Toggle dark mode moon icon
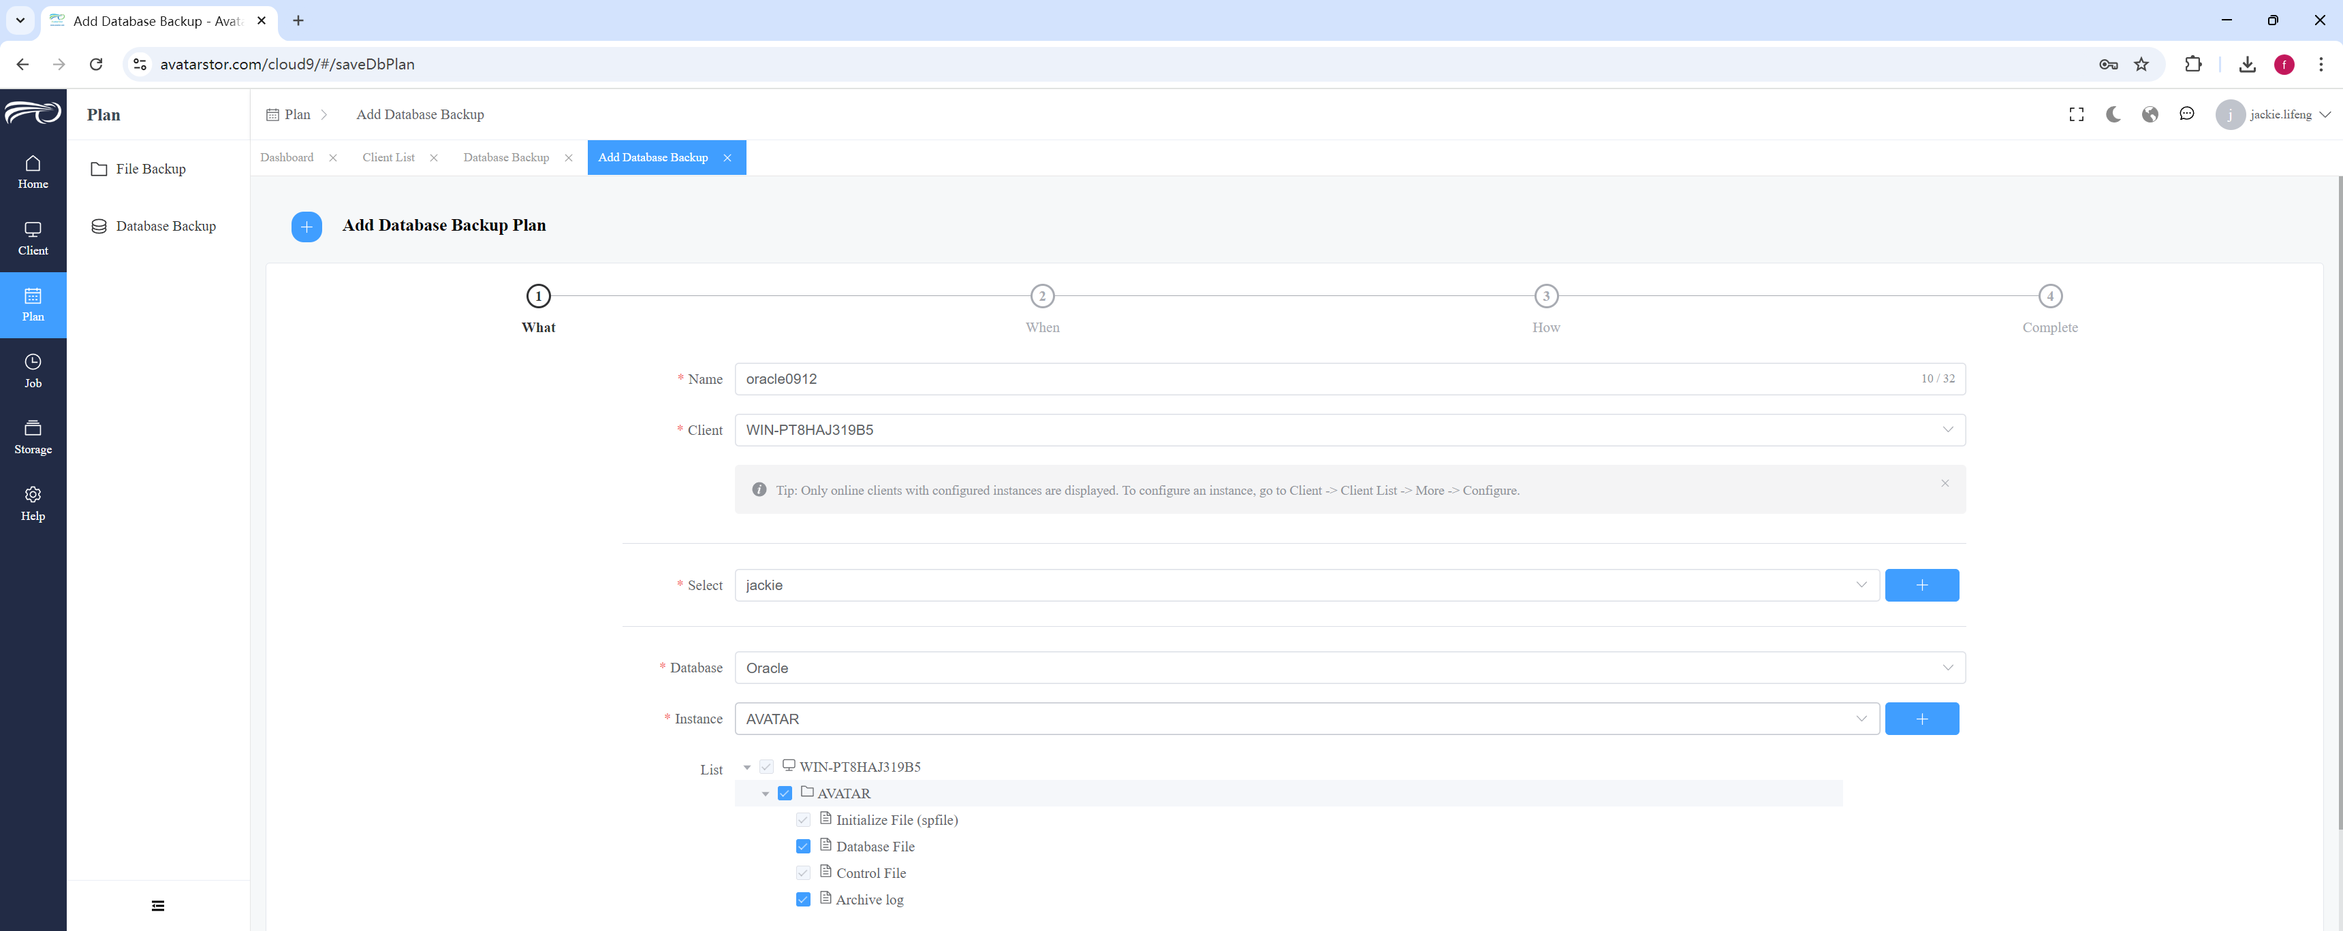 pos(2113,114)
